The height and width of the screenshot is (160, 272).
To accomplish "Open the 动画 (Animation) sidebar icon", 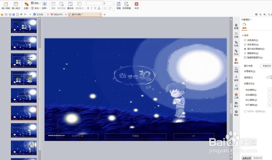I will pos(236,35).
